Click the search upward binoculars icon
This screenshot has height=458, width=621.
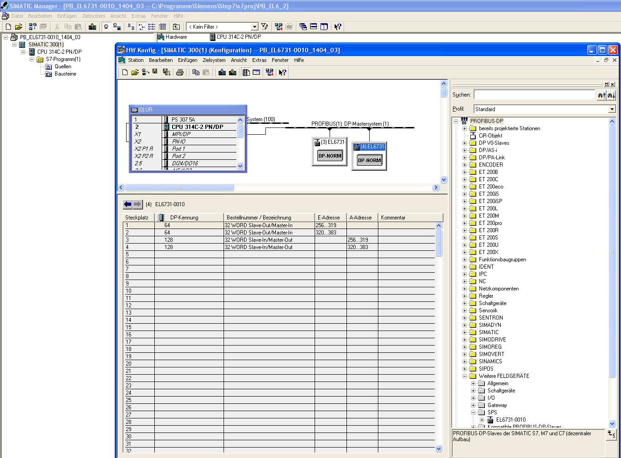tap(601, 95)
